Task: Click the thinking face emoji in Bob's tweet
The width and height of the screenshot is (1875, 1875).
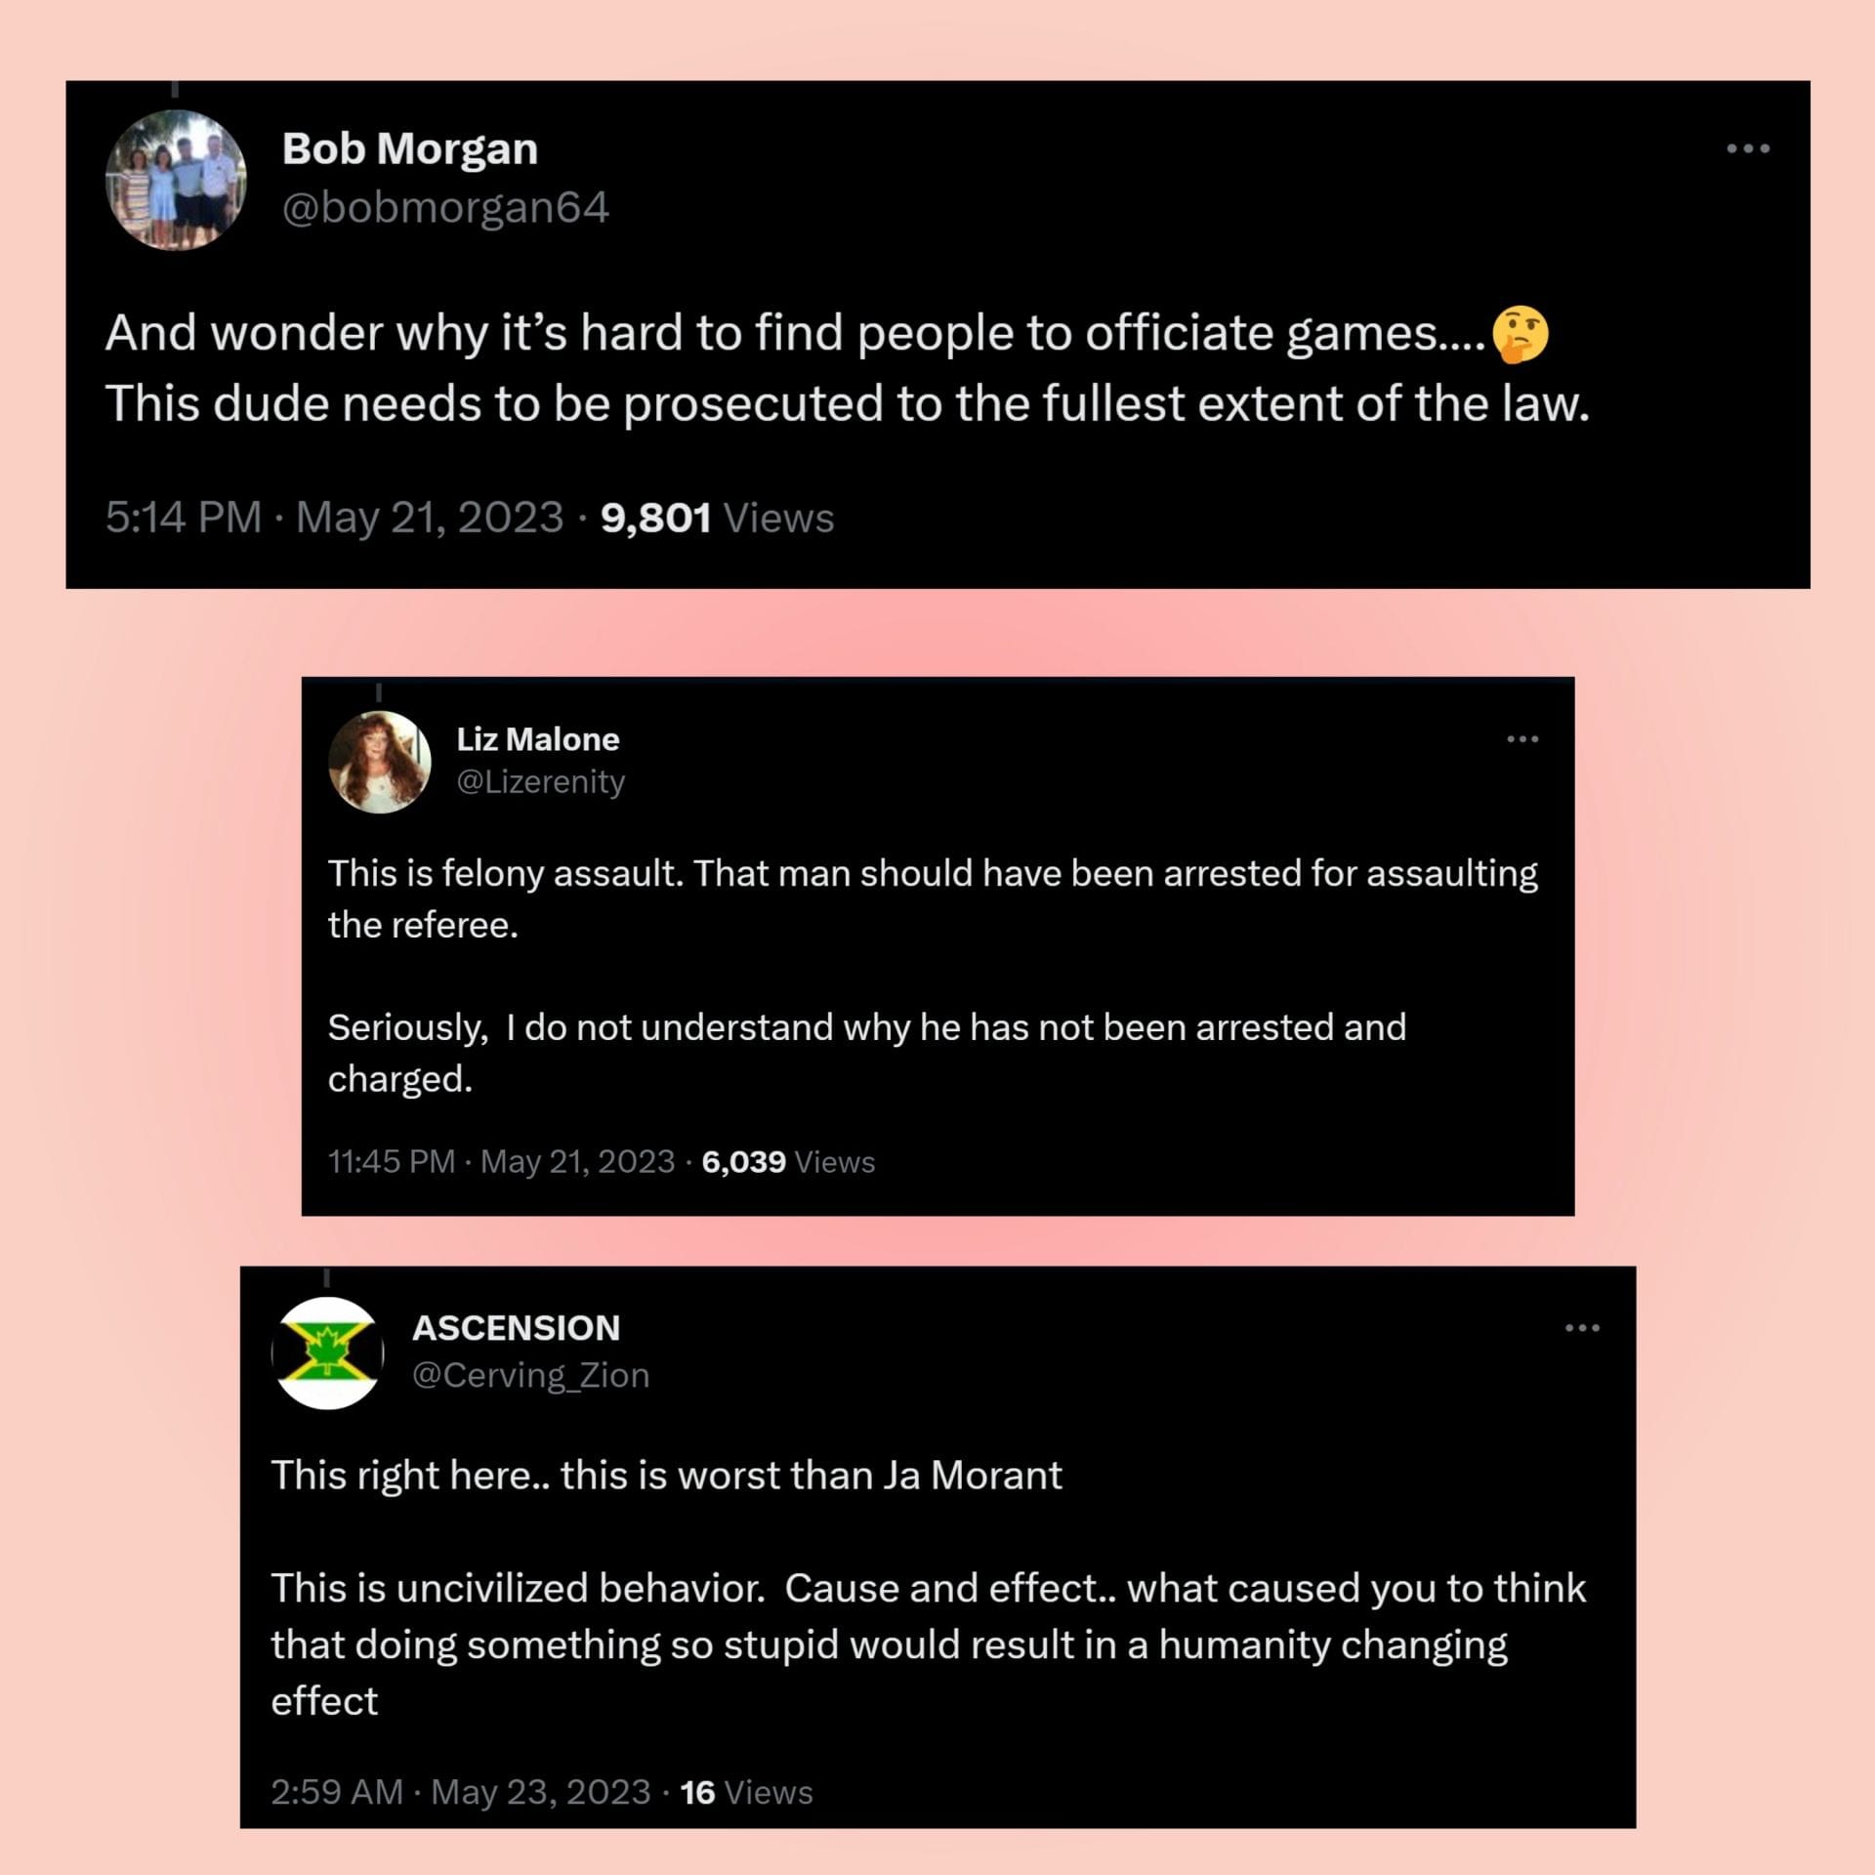Action: (1521, 335)
